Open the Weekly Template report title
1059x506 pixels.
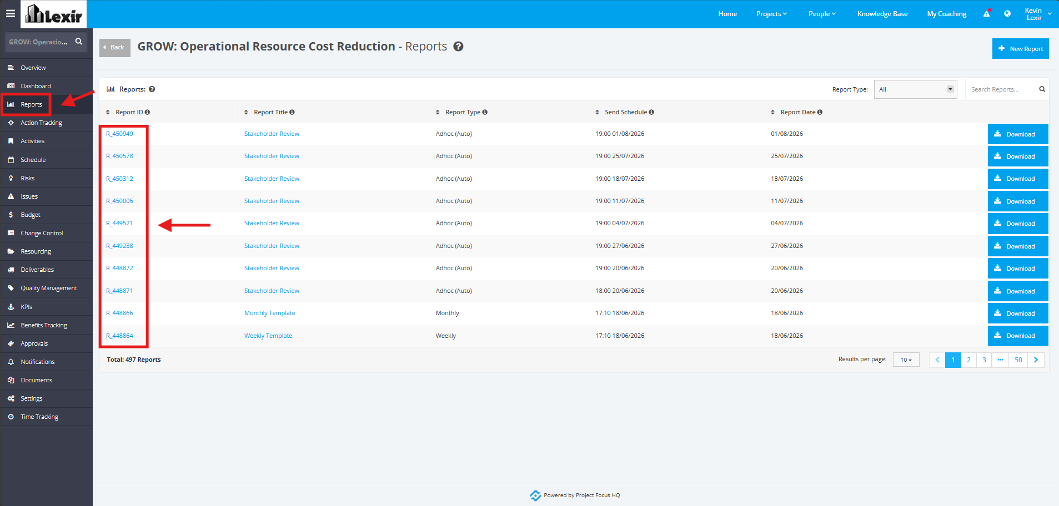tap(268, 336)
